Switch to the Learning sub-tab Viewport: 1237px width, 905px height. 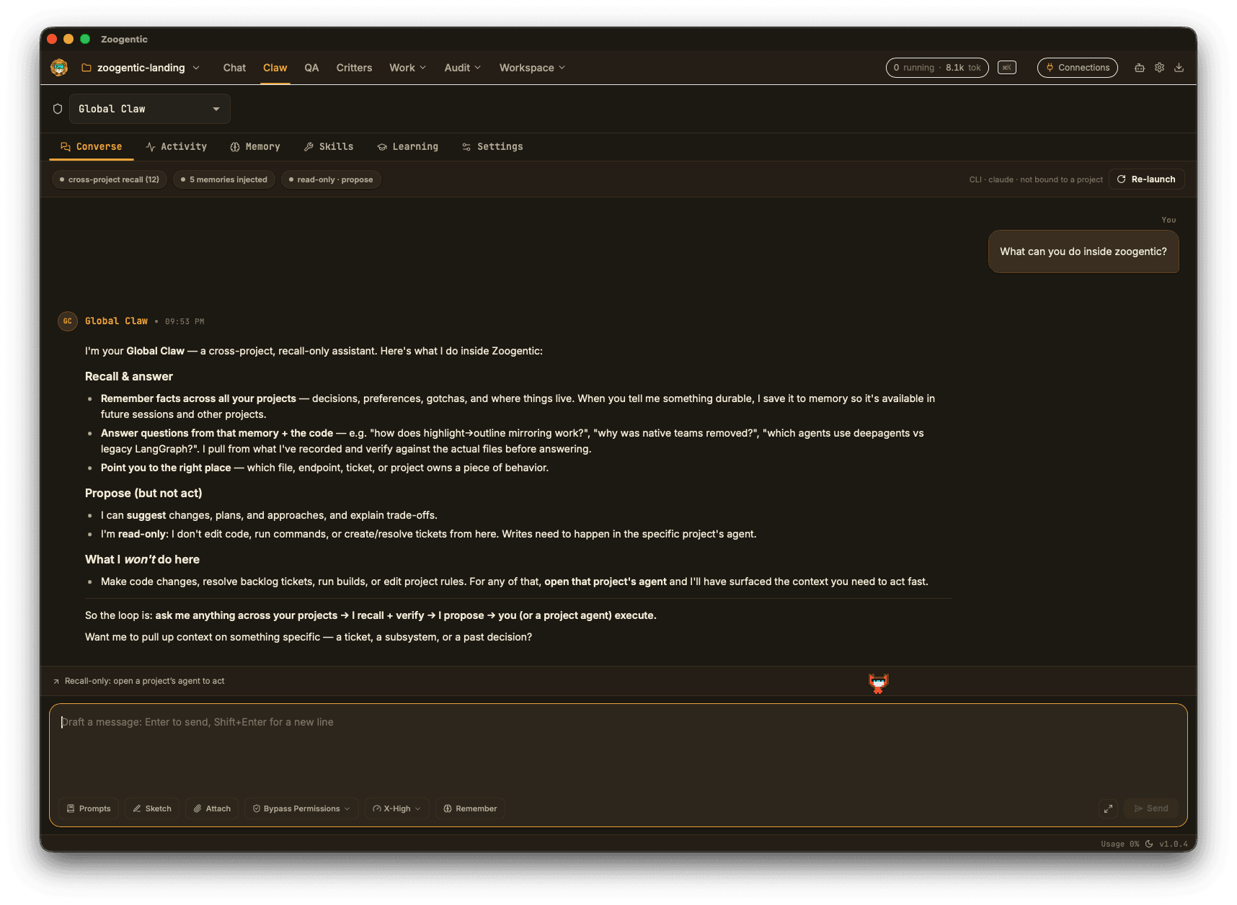[408, 147]
